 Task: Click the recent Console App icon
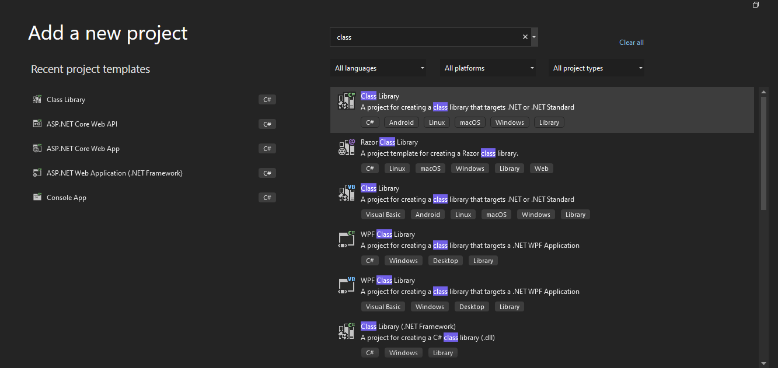[37, 198]
